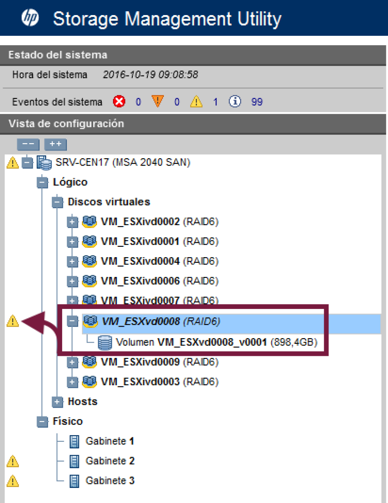
Task: Expand VM_ESXivd0002 virtual disk
Action: [x=72, y=222]
